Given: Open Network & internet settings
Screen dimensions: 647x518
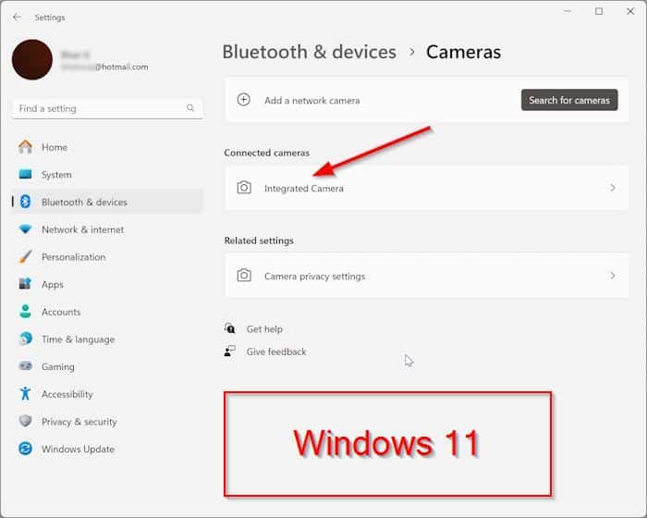Looking at the screenshot, I should tap(108, 229).
